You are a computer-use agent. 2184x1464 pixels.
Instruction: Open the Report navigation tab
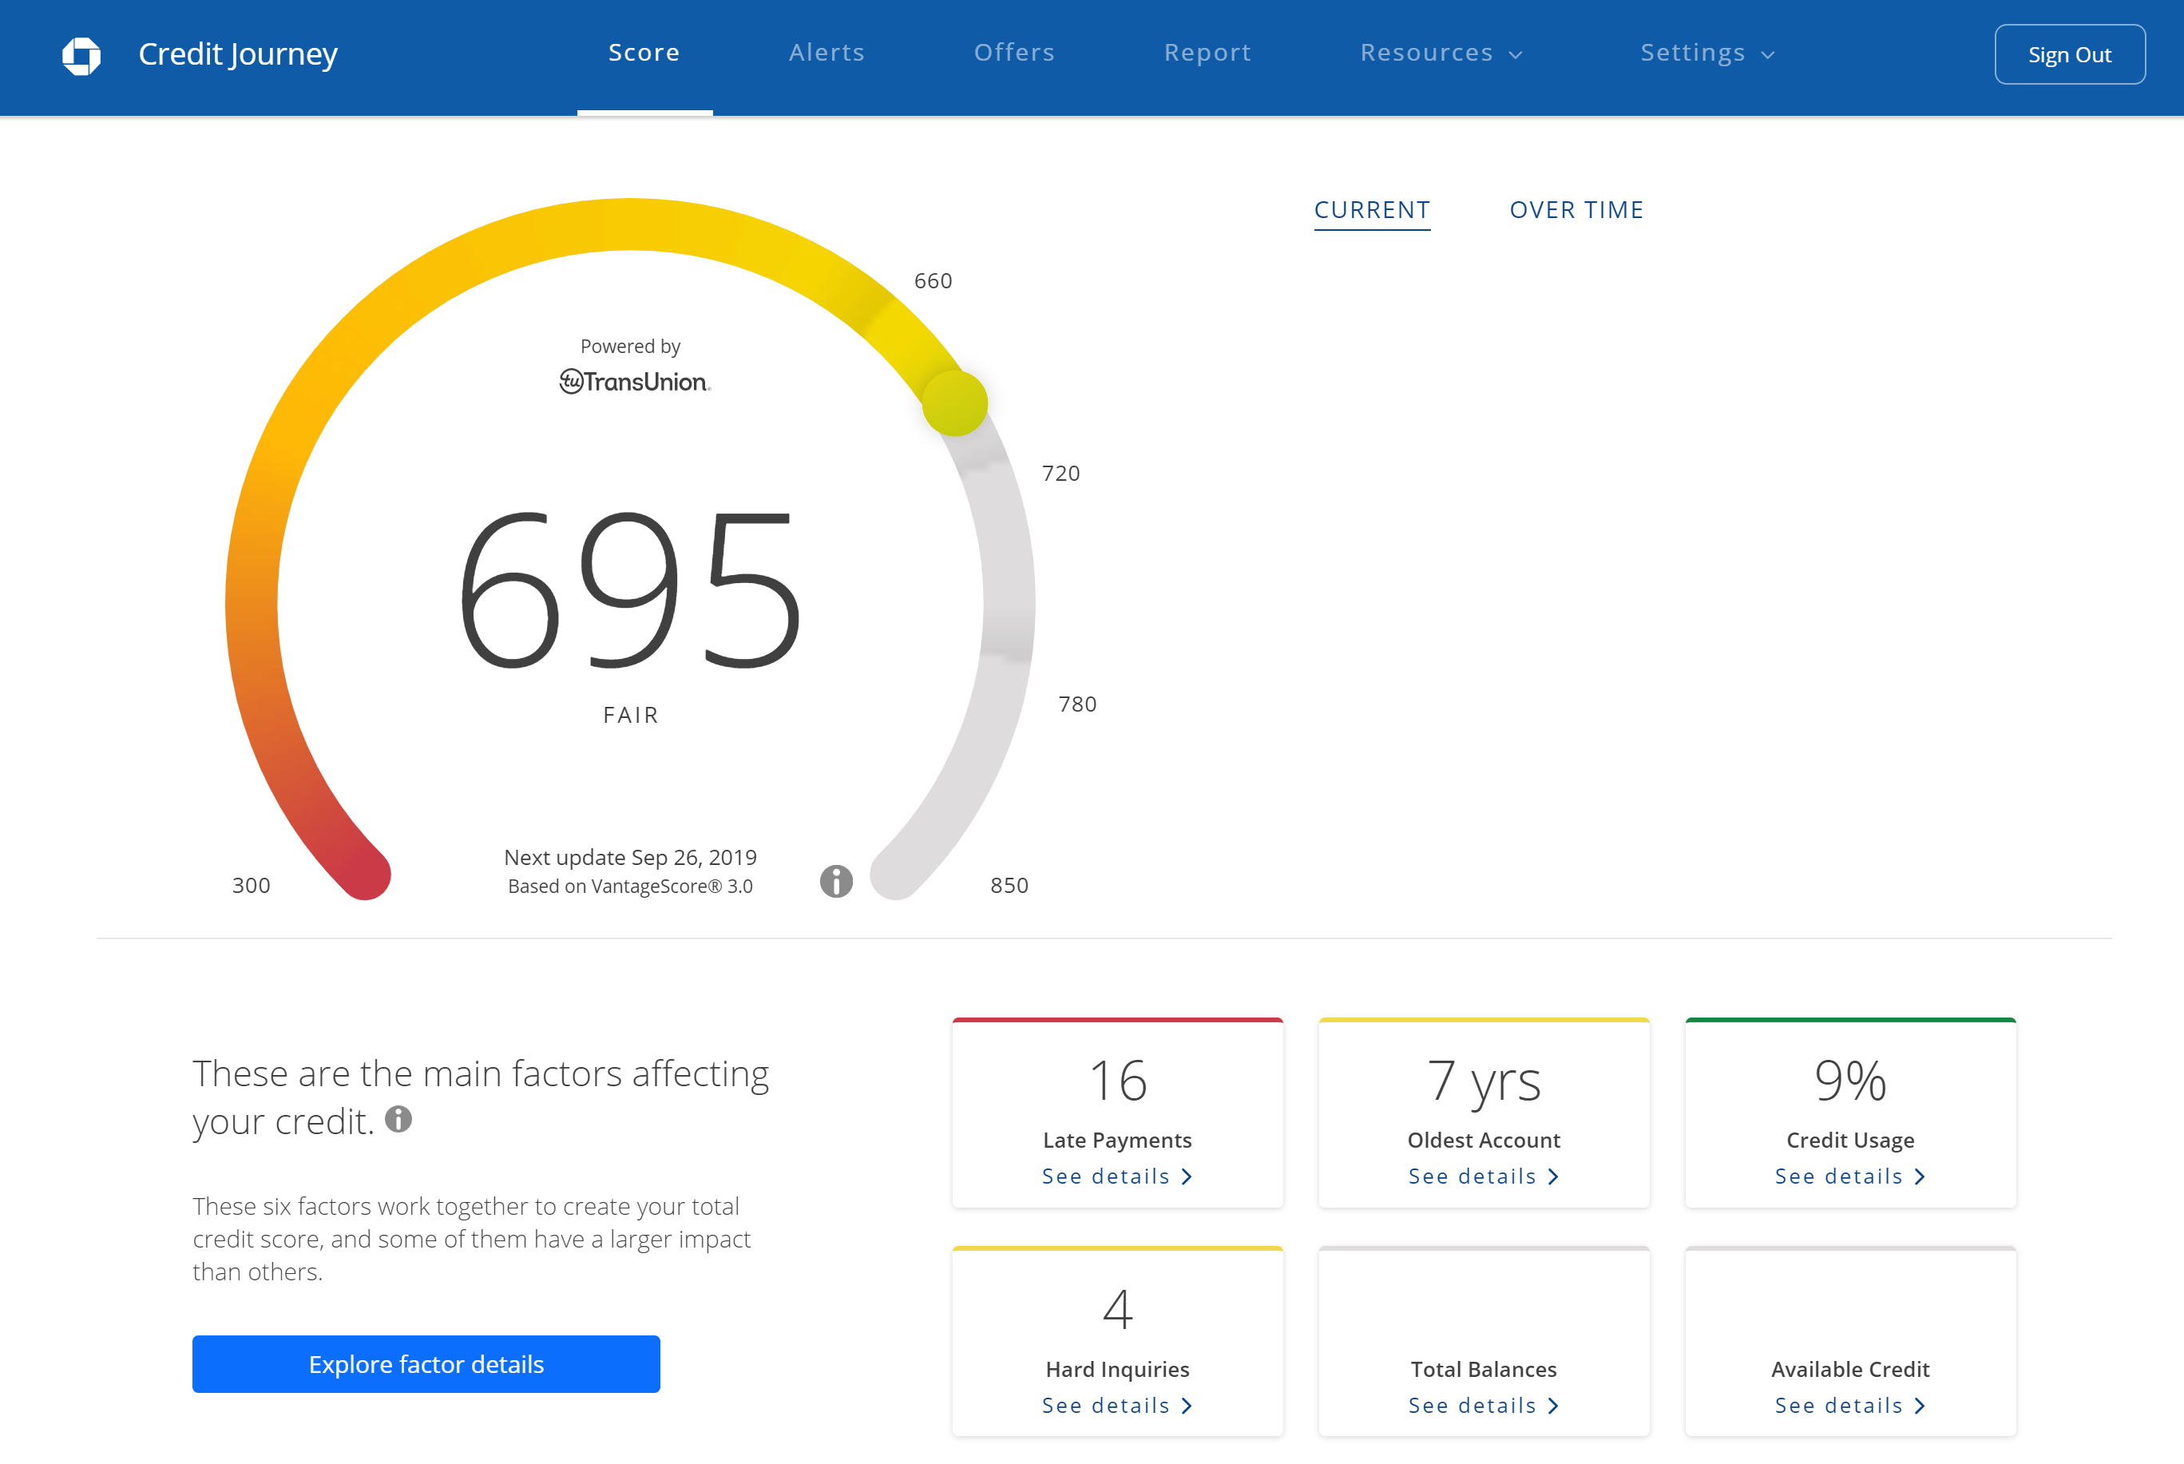click(x=1207, y=54)
